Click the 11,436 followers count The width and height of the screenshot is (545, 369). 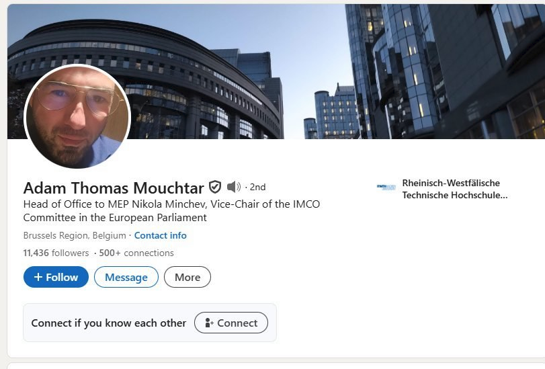[x=56, y=253]
